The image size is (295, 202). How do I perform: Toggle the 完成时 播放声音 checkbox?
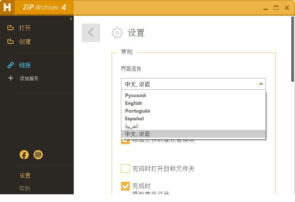coord(125,186)
